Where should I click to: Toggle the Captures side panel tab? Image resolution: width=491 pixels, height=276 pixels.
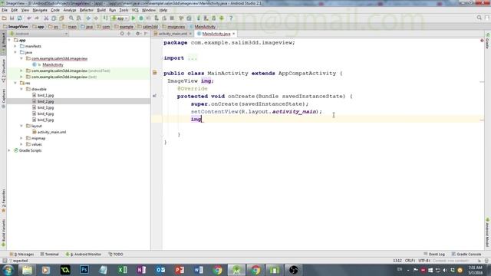point(3,99)
